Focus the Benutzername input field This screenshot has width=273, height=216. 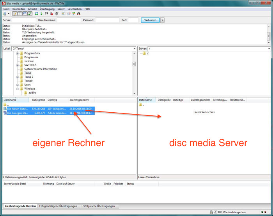point(69,20)
